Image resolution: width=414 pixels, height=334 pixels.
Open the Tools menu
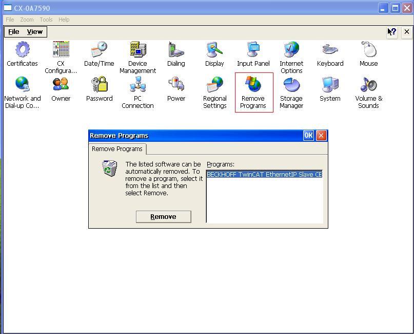pyautogui.click(x=46, y=20)
